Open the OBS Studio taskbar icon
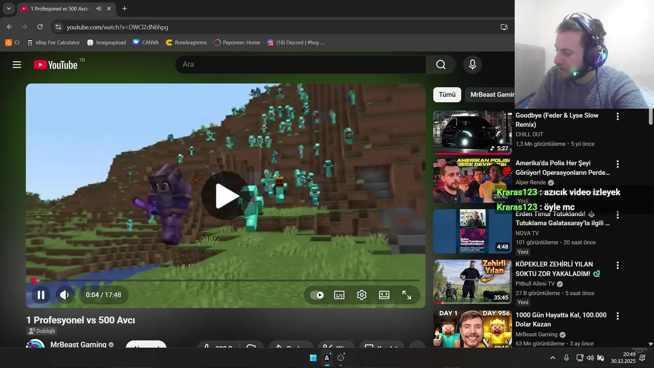Viewport: 654px width, 368px height. [341, 358]
